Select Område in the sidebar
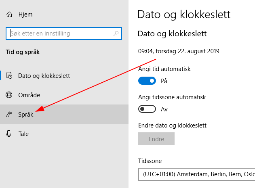The width and height of the screenshot is (255, 188). (64, 95)
